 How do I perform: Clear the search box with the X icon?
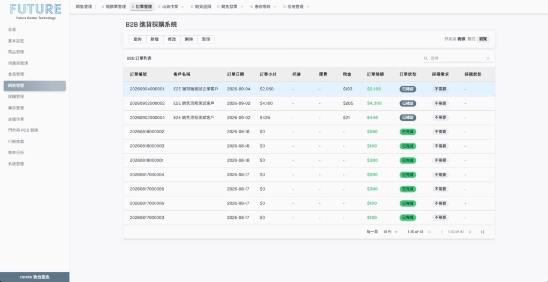pyautogui.click(x=488, y=59)
